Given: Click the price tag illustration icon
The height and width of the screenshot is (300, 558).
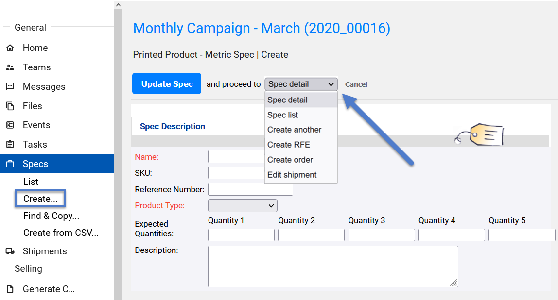Looking at the screenshot, I should click(479, 135).
